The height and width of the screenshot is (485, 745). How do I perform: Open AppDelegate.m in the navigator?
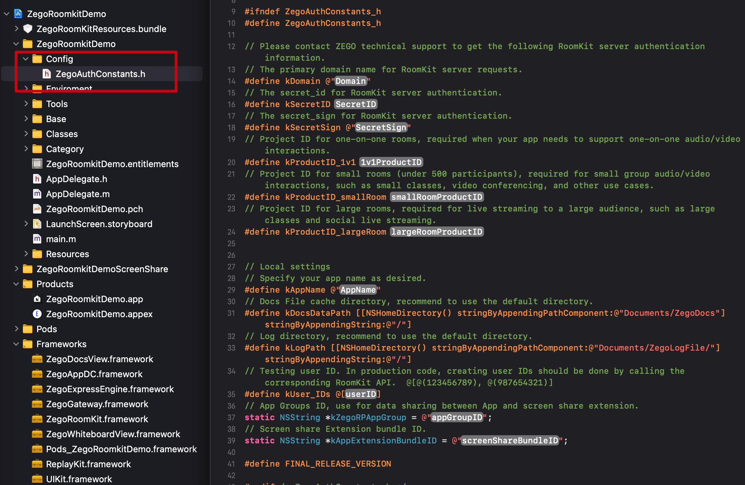coord(78,194)
